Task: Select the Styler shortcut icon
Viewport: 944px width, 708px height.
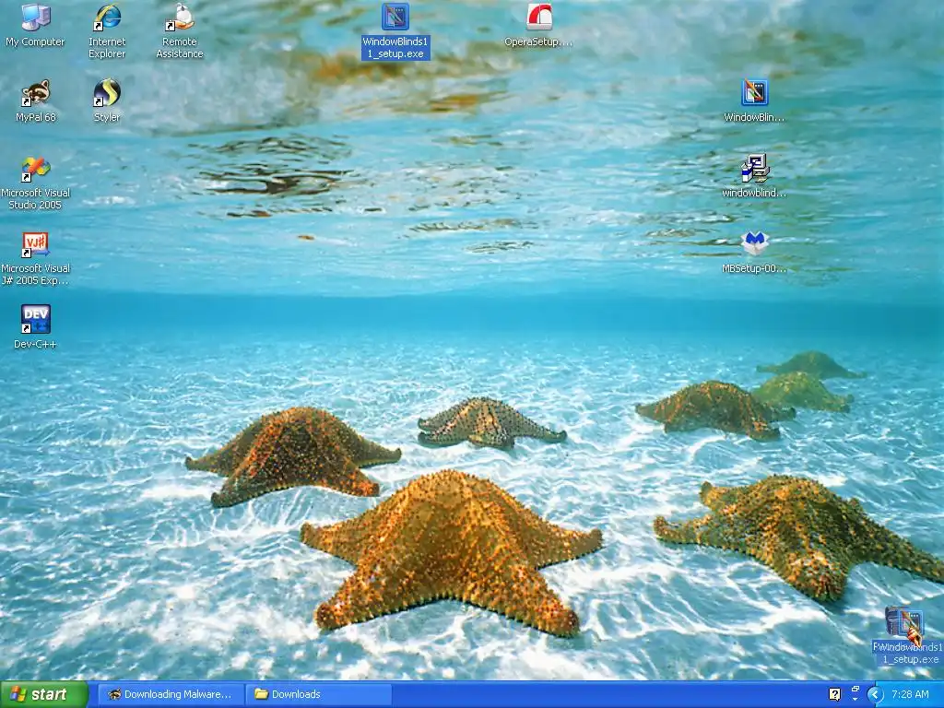Action: click(107, 101)
